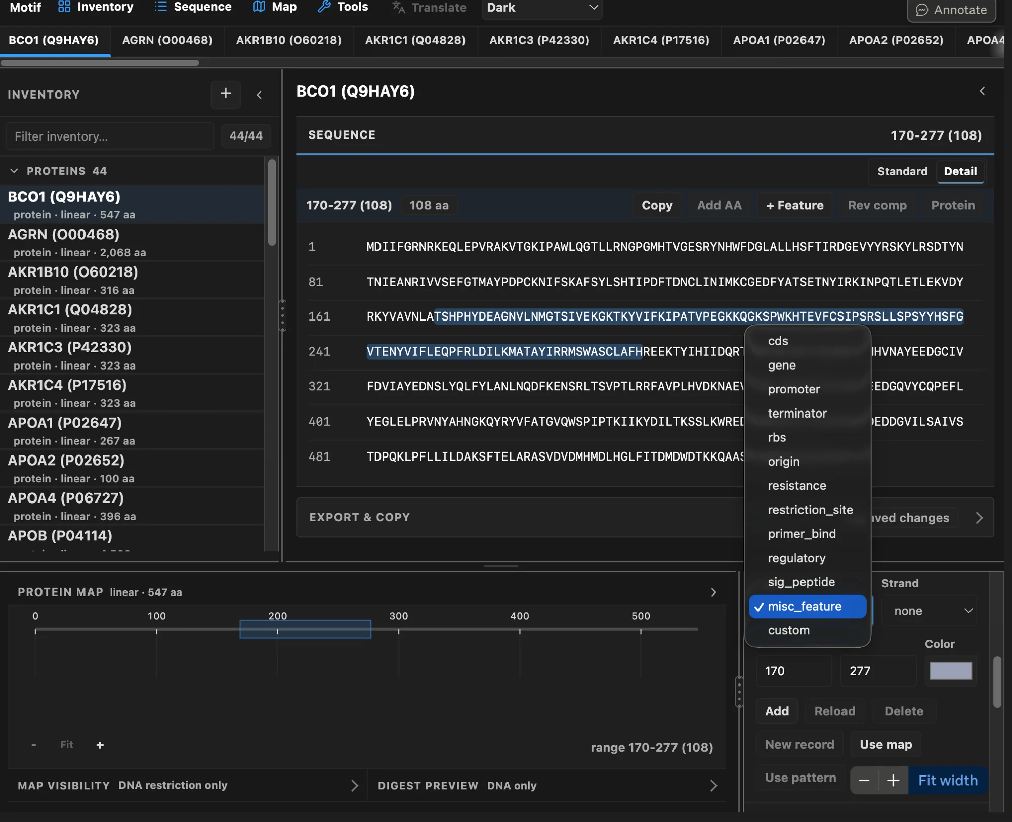Zoom out protein map with minus
The image size is (1012, 822).
pos(33,745)
